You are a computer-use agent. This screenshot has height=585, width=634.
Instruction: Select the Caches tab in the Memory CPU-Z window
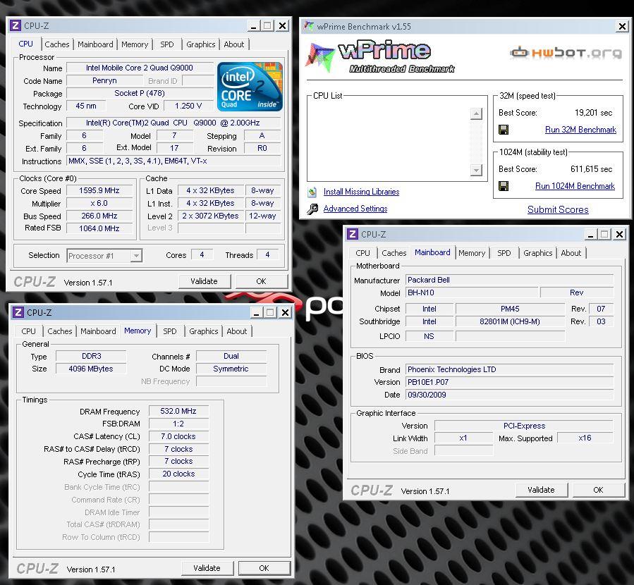(60, 331)
